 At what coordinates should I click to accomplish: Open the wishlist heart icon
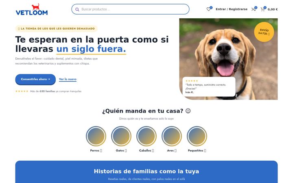click(x=208, y=9)
